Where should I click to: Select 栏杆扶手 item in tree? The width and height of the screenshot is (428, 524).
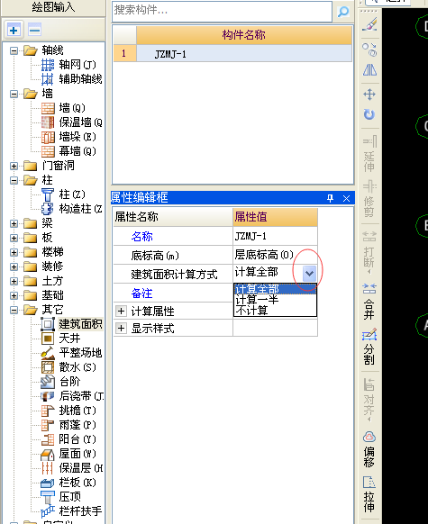click(x=71, y=511)
